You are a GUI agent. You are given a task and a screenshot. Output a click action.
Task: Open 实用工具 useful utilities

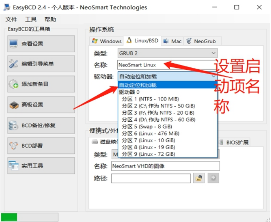pos(41,165)
